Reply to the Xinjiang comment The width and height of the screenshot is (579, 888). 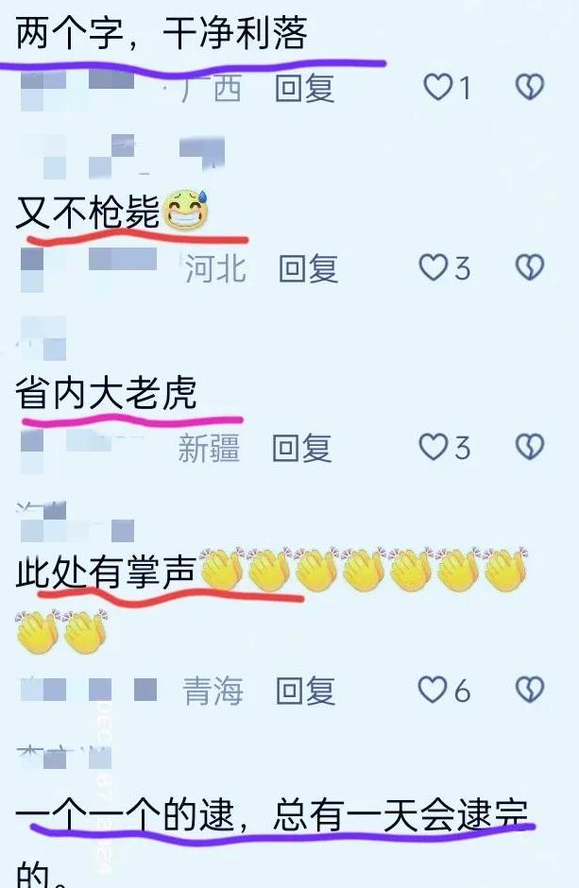[x=301, y=448]
